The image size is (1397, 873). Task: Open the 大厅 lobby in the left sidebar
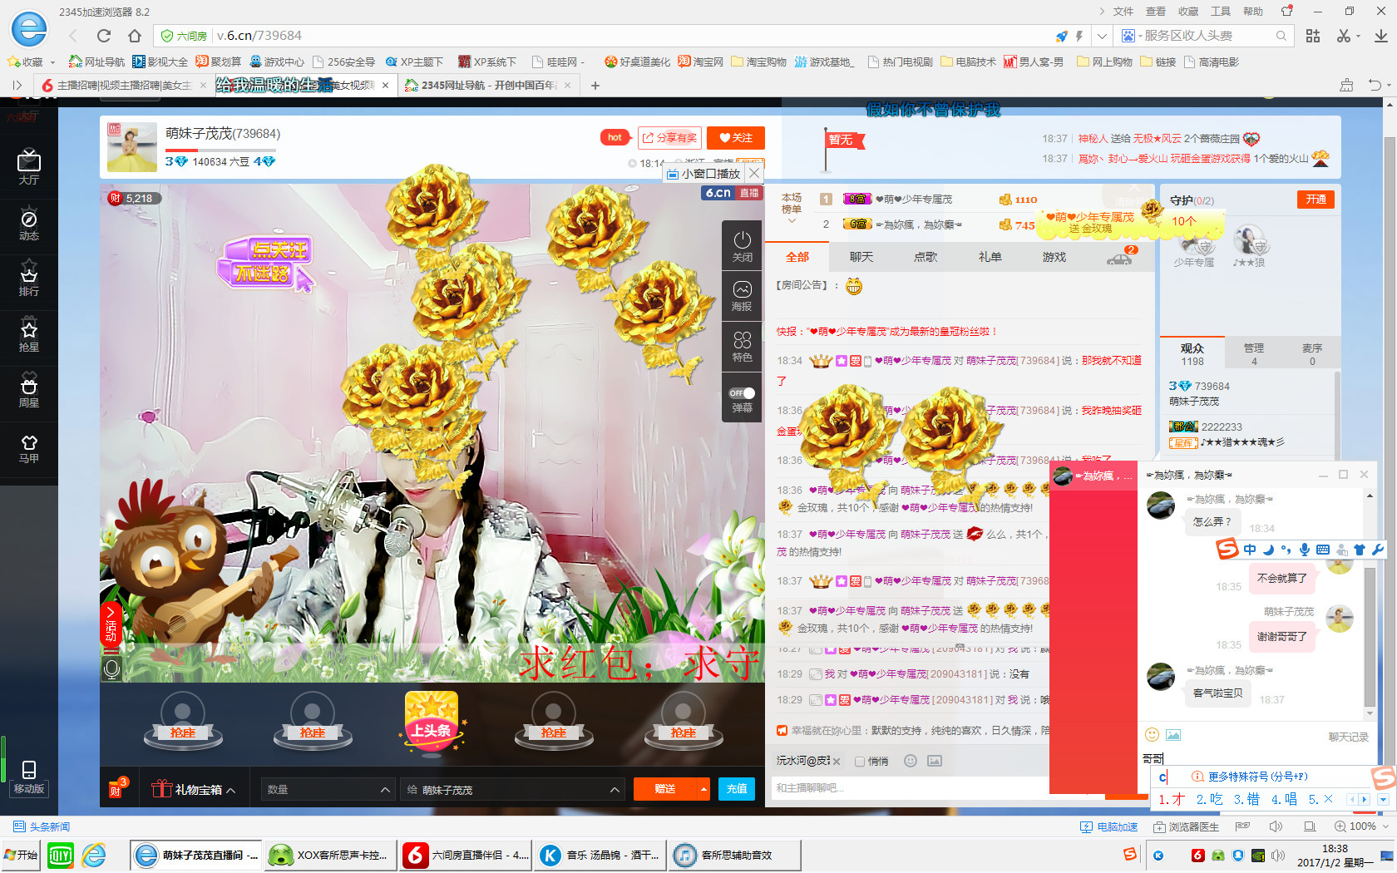click(x=28, y=167)
